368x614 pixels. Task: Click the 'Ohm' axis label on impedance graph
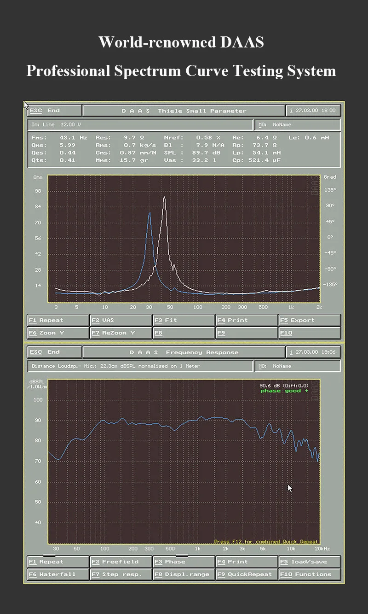tap(37, 177)
